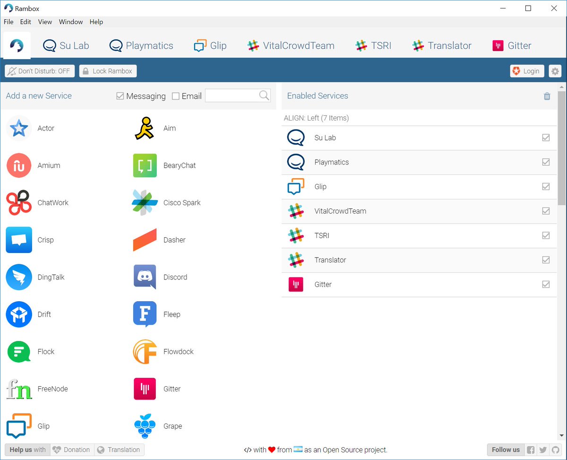
Task: Remove all services with trash icon
Action: [x=547, y=96]
